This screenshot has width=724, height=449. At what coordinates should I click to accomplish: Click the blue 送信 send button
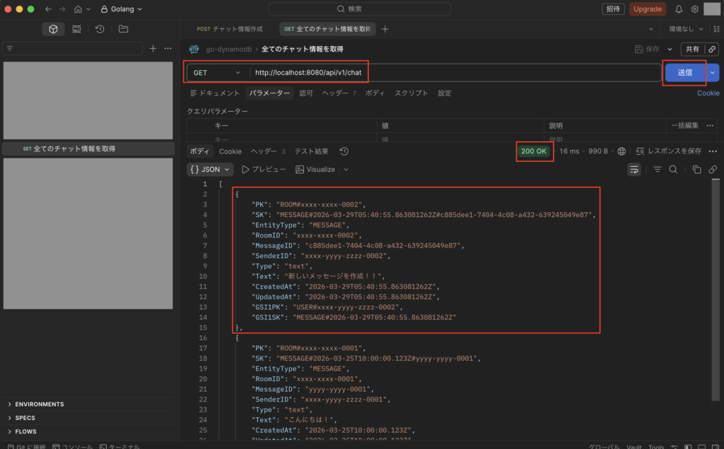684,72
